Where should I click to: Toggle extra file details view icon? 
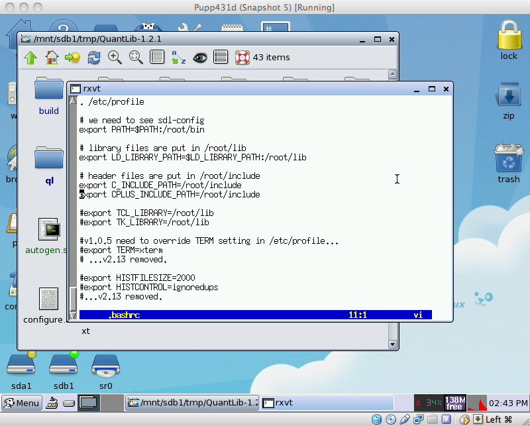tap(221, 58)
